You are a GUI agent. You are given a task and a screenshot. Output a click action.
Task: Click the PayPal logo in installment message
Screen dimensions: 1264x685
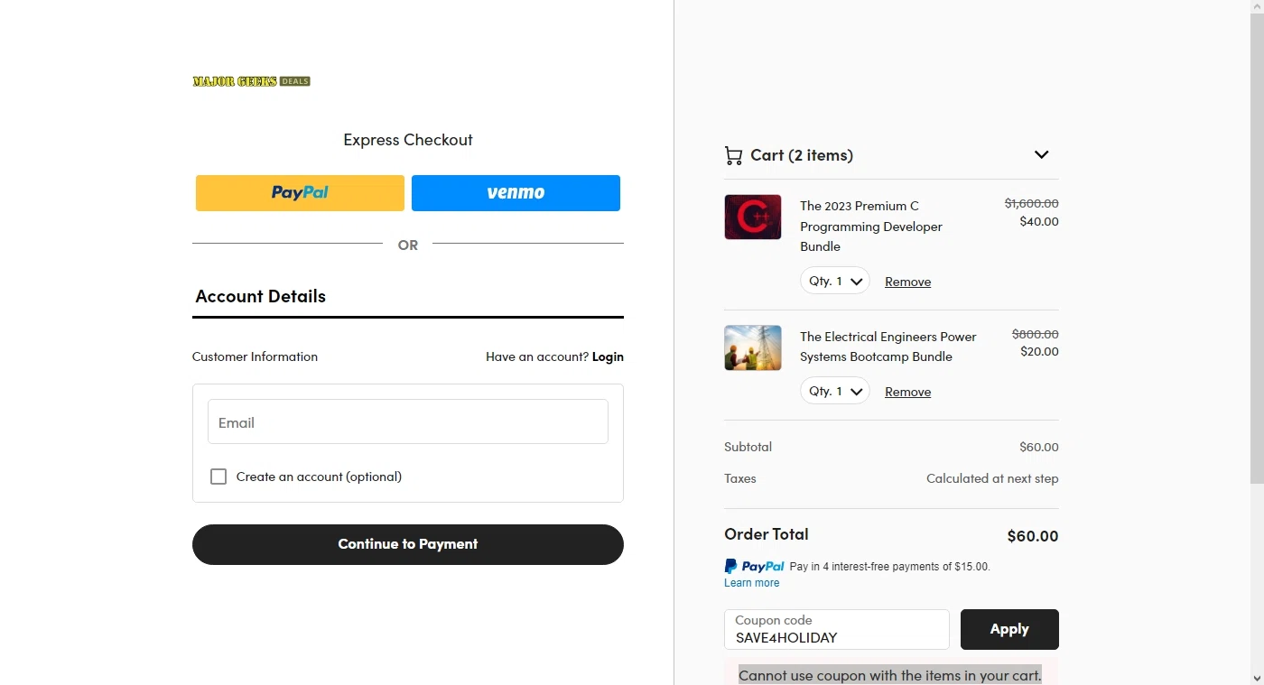point(754,567)
